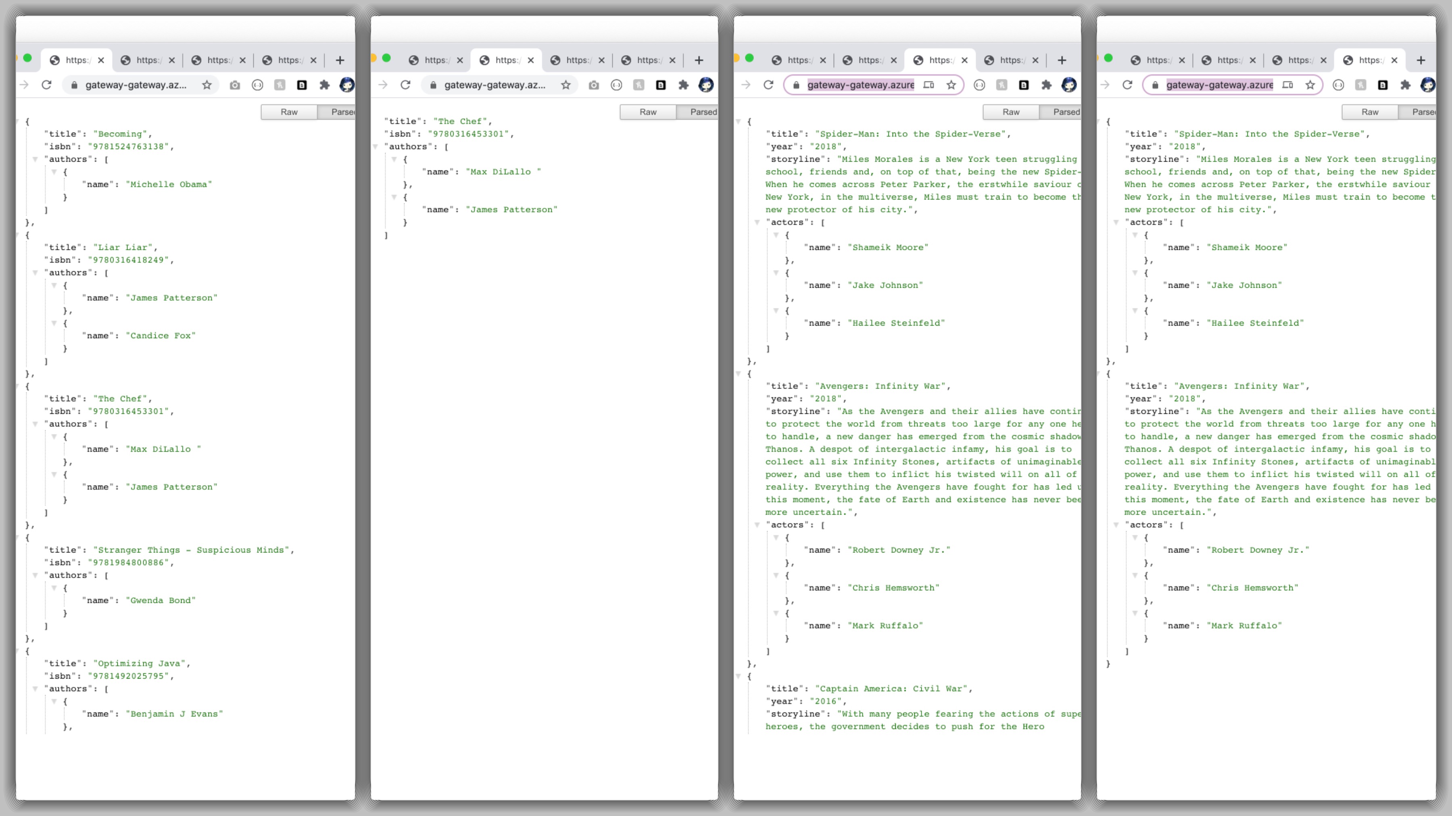Open extensions puzzle icon in third window
This screenshot has height=816, width=1452.
pos(1046,85)
